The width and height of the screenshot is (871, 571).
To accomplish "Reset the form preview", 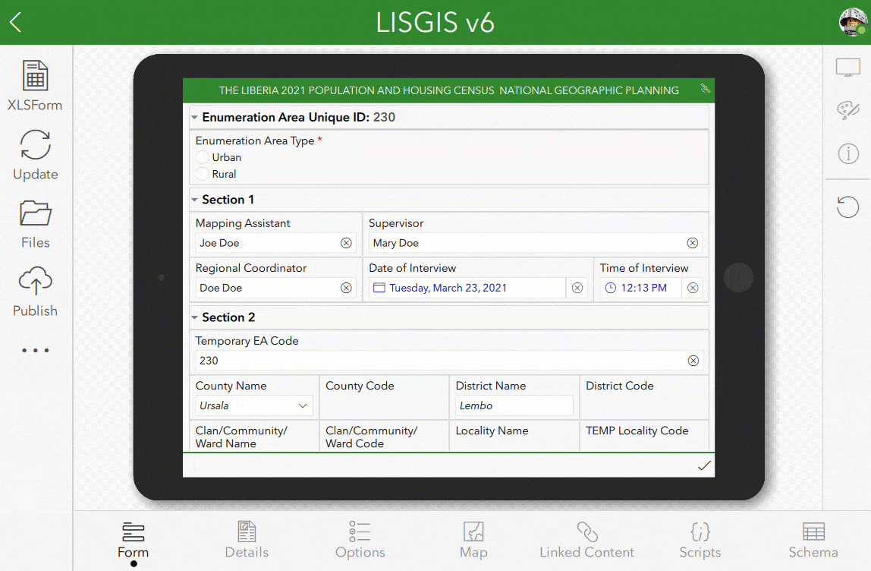I will [847, 207].
